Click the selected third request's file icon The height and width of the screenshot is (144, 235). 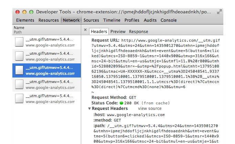coord(20,70)
